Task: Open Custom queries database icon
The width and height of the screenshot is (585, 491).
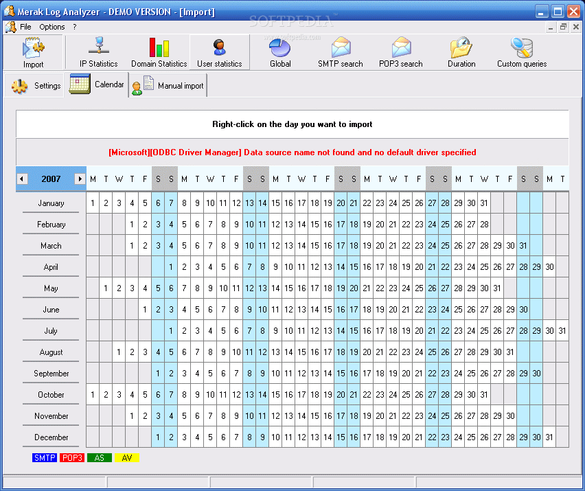Action: tap(522, 47)
